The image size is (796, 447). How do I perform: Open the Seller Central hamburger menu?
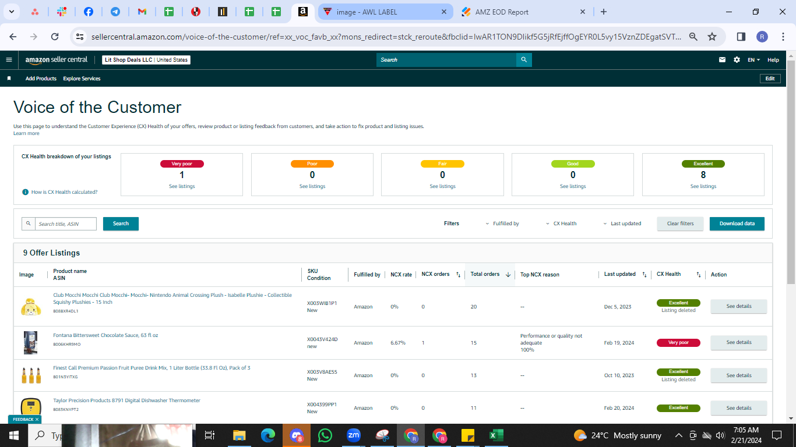pyautogui.click(x=9, y=59)
